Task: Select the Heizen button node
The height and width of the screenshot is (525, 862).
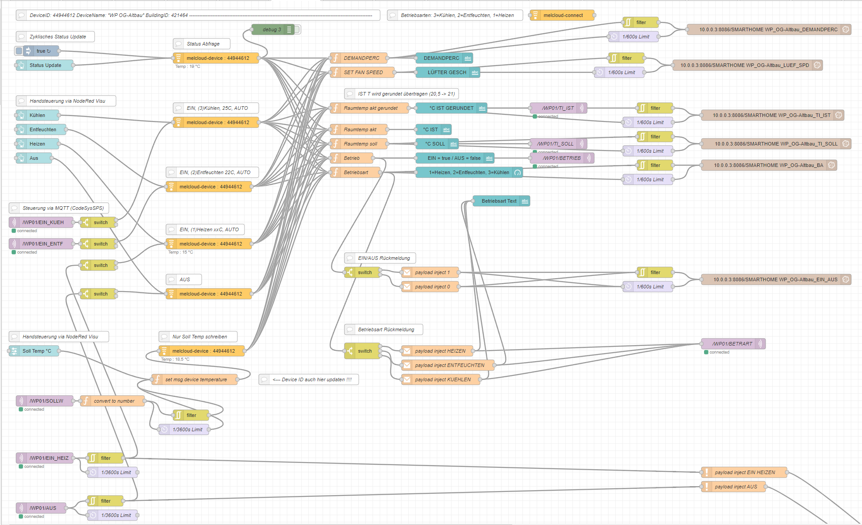Action: pyautogui.click(x=37, y=144)
